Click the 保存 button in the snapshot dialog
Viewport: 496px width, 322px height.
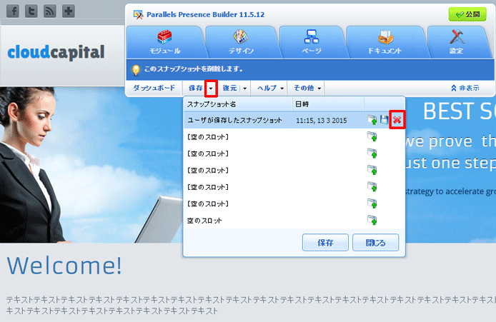pos(324,243)
